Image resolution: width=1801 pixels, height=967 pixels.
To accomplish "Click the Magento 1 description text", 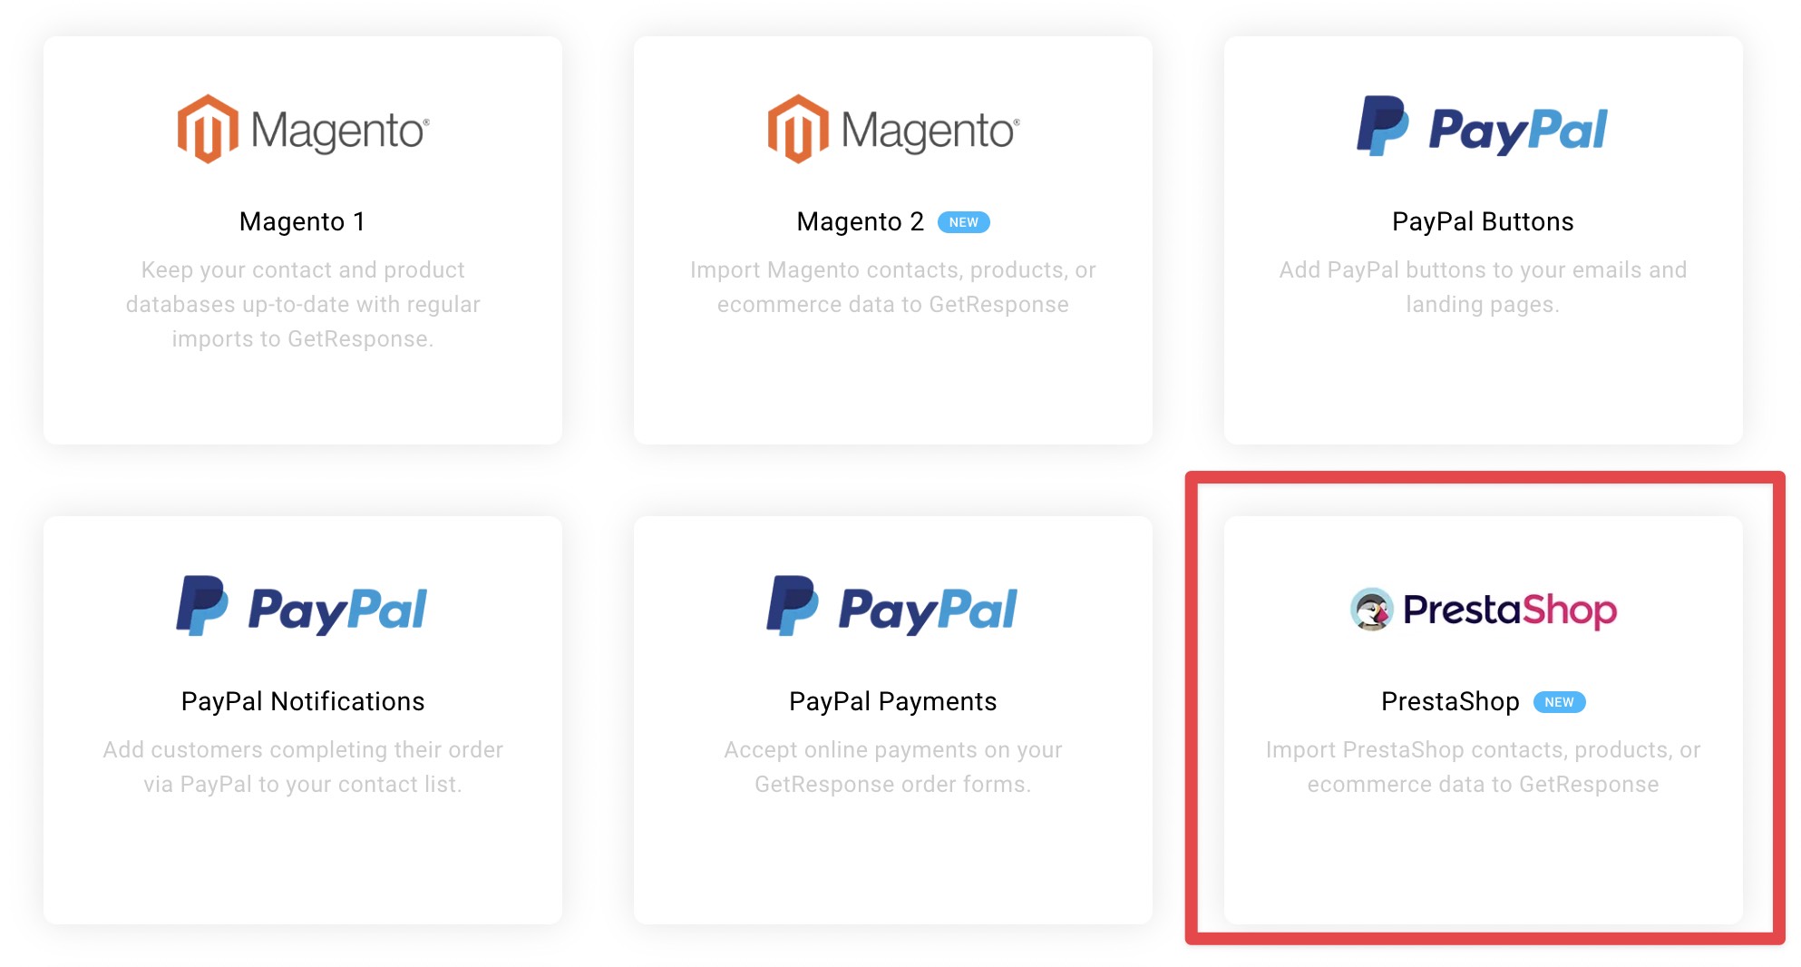I will point(302,304).
